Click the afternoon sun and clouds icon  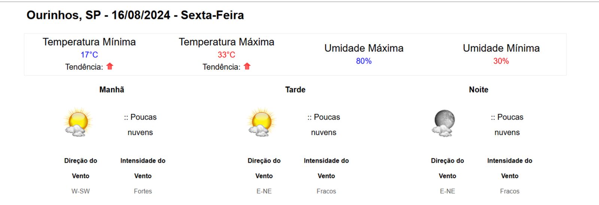point(261,122)
